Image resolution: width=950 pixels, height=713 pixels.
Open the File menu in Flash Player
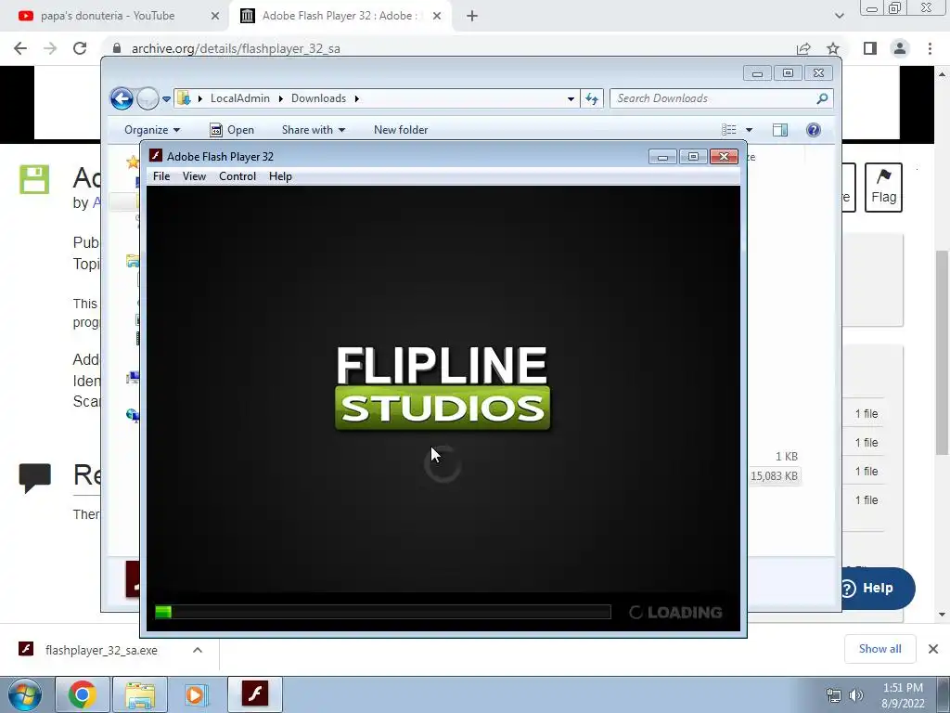pyautogui.click(x=161, y=176)
